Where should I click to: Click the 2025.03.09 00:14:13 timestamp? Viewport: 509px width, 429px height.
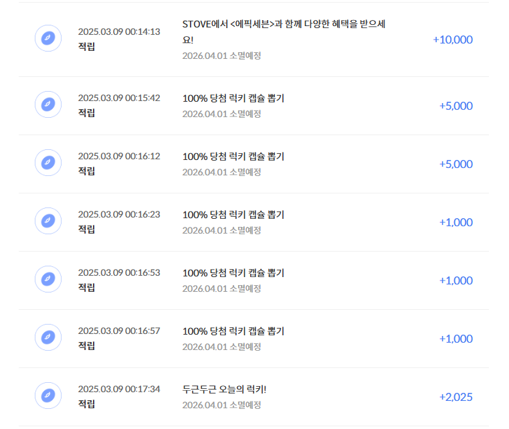click(119, 31)
